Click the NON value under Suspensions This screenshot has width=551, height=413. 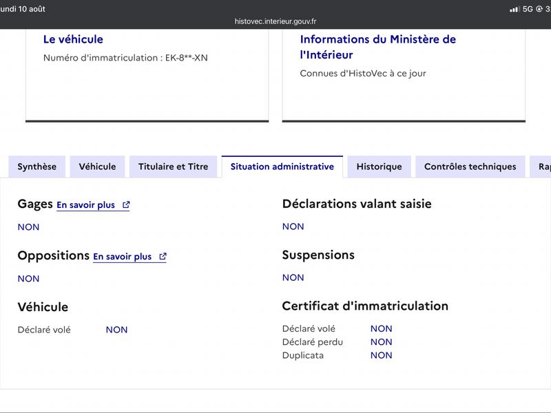point(293,278)
